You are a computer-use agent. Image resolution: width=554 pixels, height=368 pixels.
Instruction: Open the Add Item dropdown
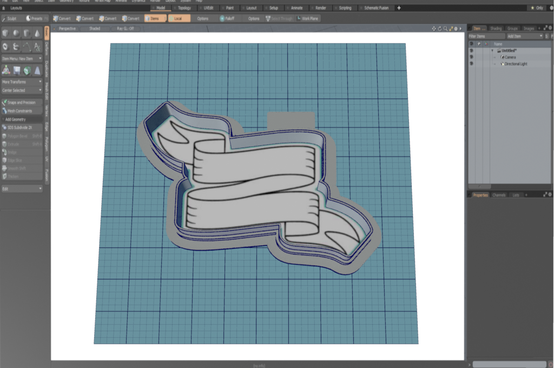coord(524,36)
